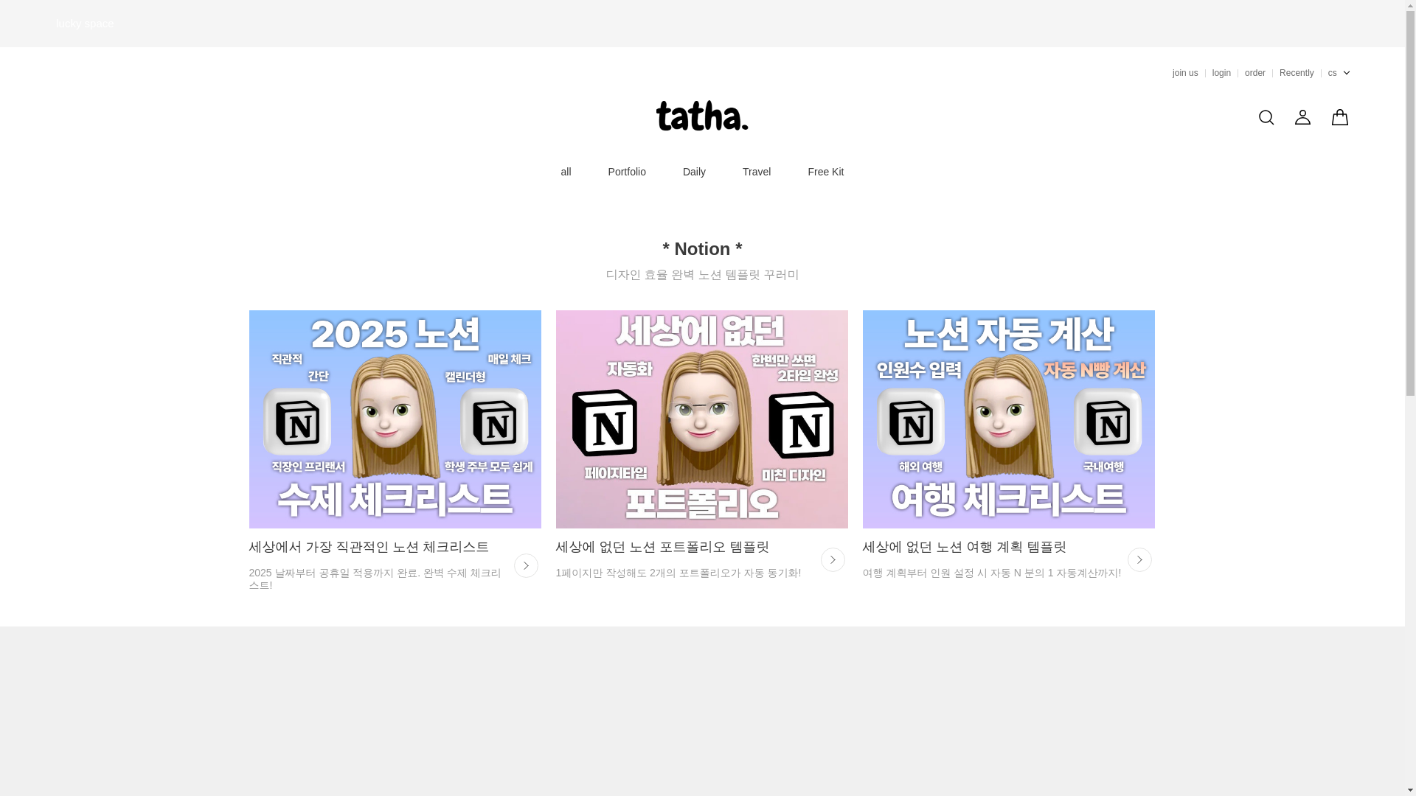Click the join us link
The height and width of the screenshot is (796, 1416).
click(1185, 73)
